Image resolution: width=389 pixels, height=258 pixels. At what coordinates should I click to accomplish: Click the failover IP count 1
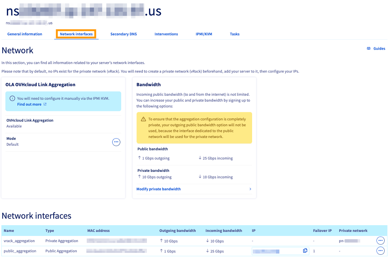pyautogui.click(x=314, y=251)
